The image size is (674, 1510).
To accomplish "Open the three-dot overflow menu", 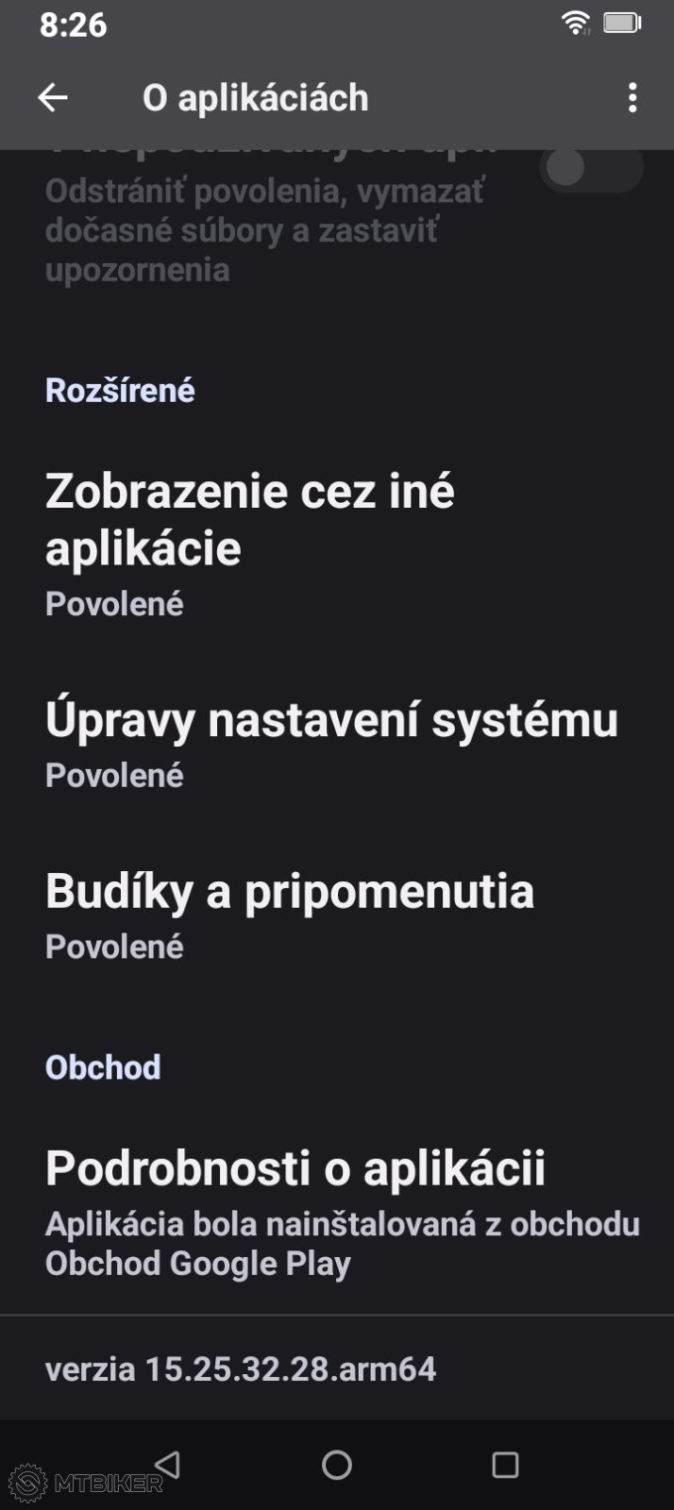I will 632,97.
